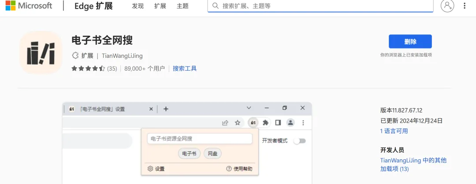Image resolution: width=476 pixels, height=184 pixels.
Task: Open the 发现 menu item
Action: (x=138, y=6)
